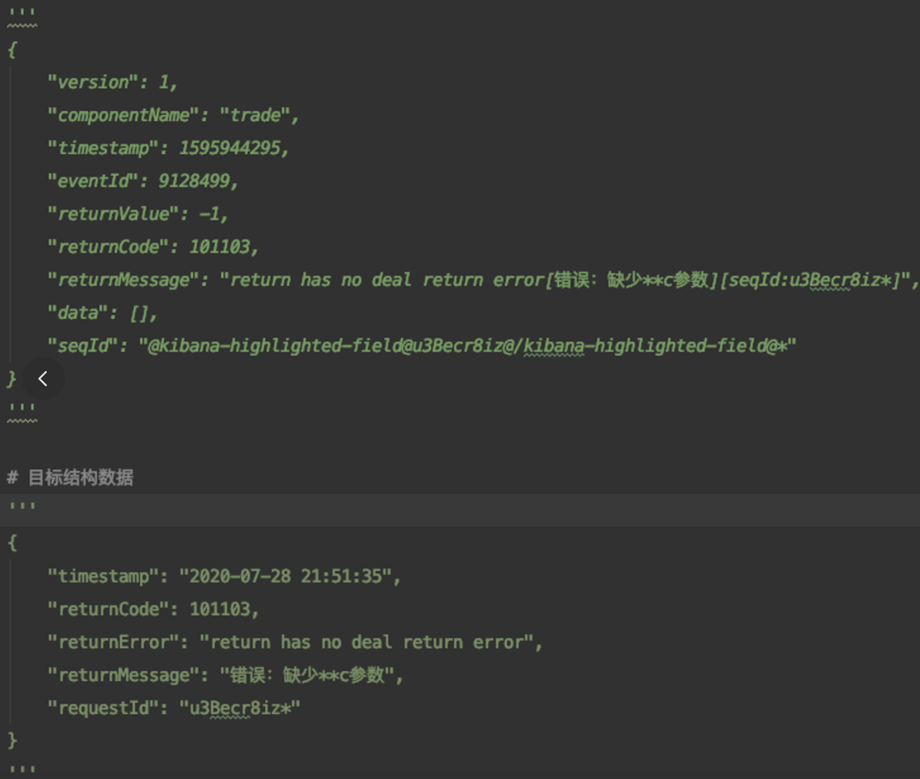Screen dimensions: 920x779
Task: Click the back chevron circle button
Action: 43,379
